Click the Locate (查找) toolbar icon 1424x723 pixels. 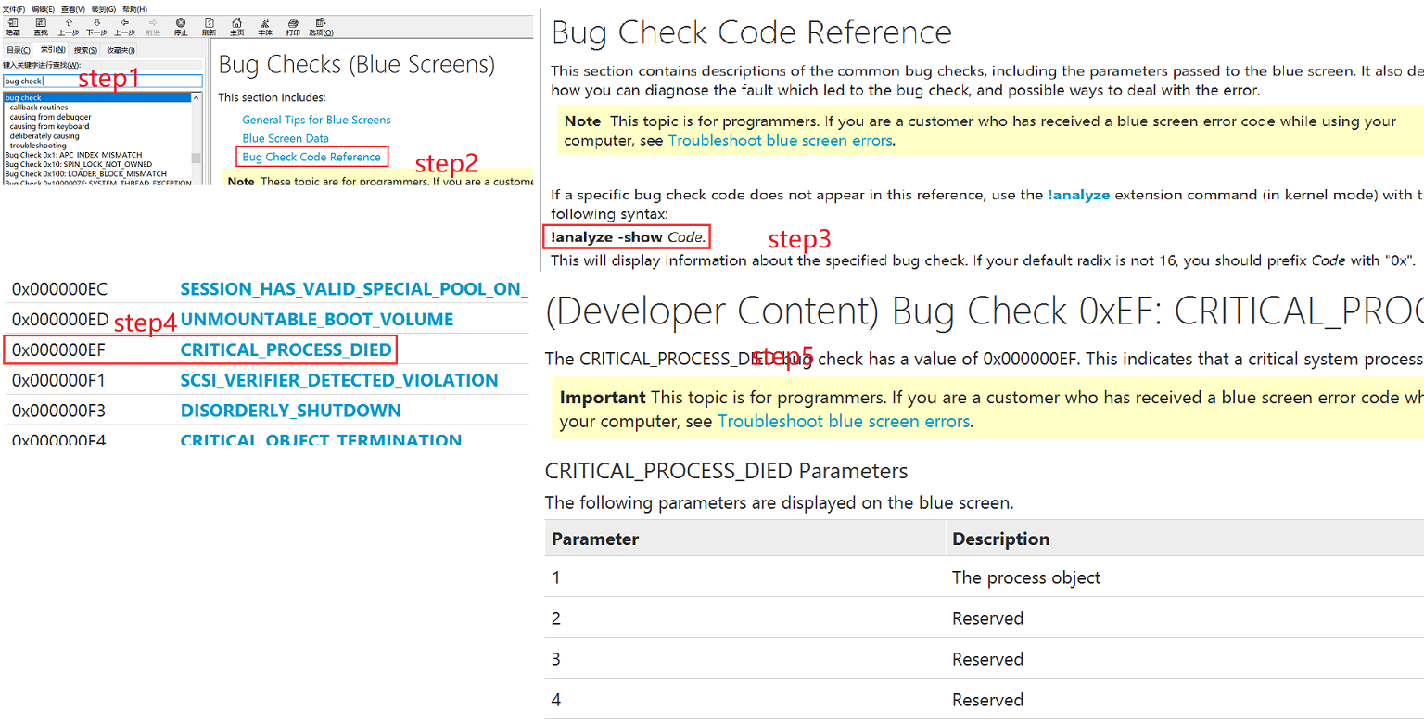41,25
